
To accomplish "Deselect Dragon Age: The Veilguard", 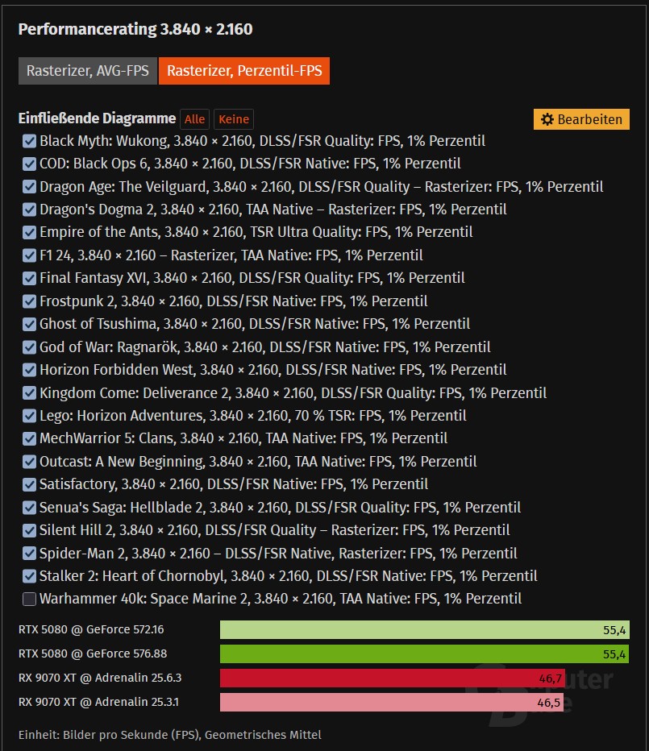I will tap(29, 186).
